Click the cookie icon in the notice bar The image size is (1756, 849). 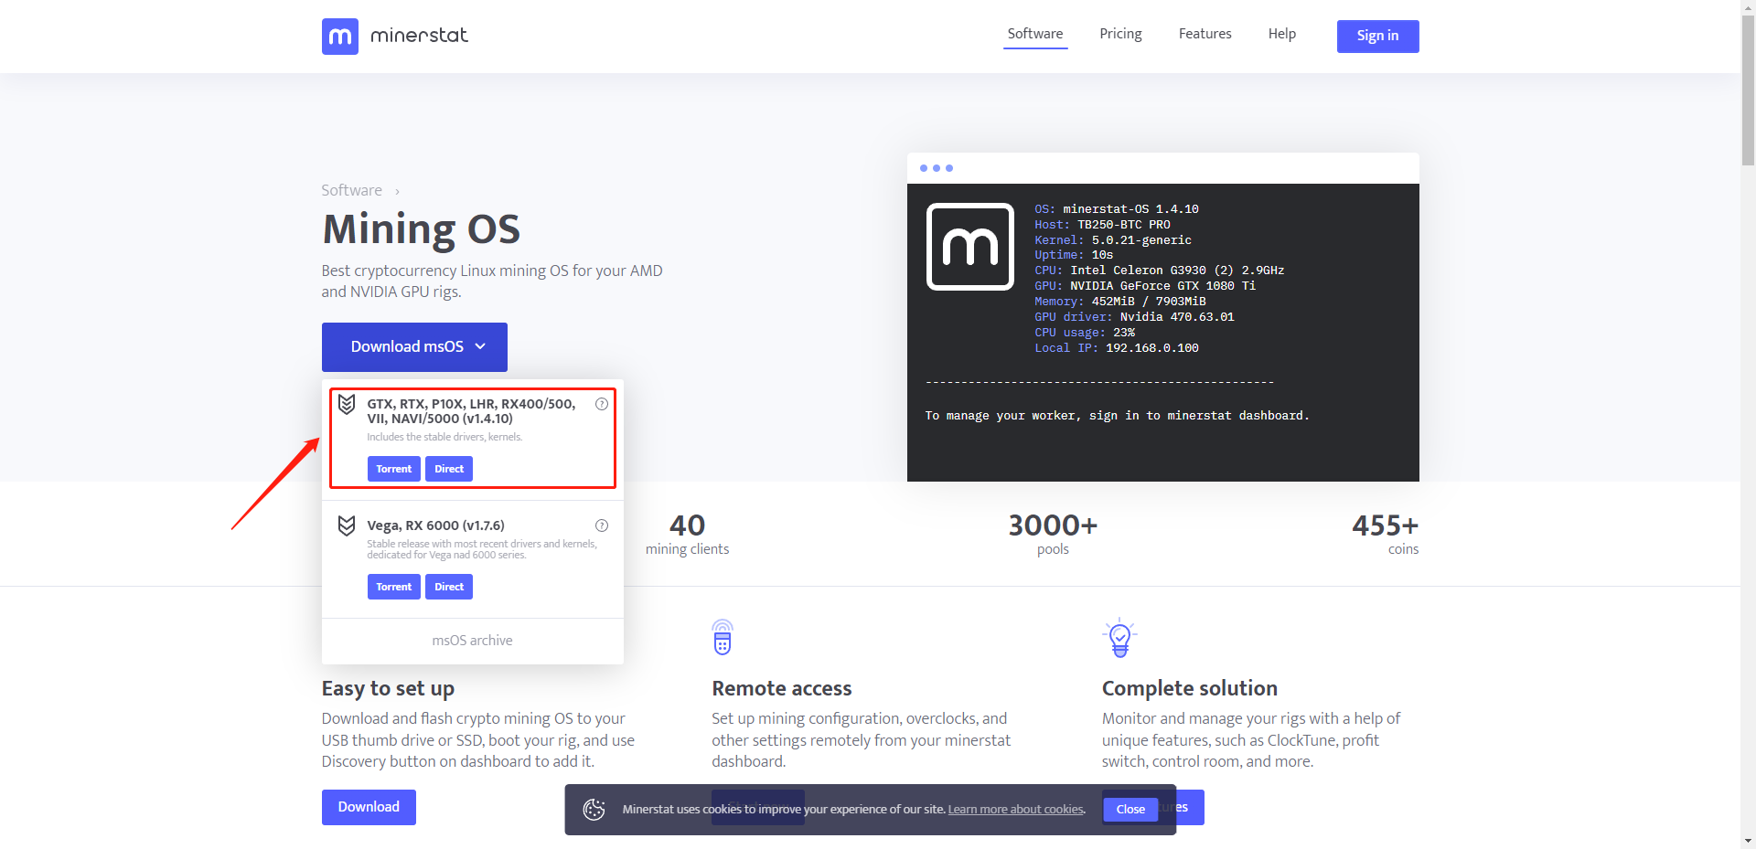tap(594, 809)
